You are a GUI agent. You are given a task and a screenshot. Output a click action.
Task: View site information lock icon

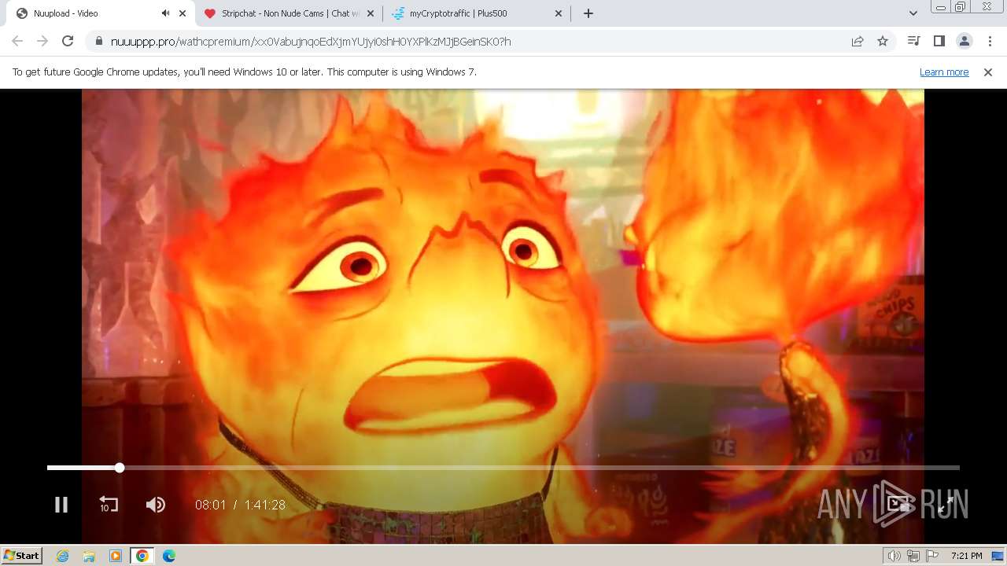[98, 41]
